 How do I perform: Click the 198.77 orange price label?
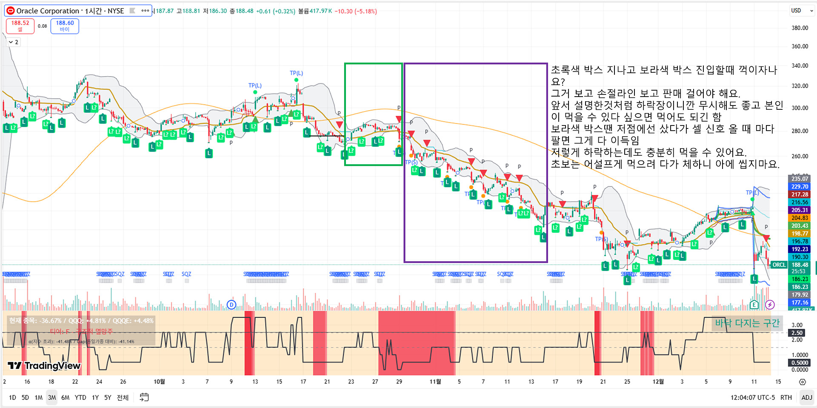800,234
